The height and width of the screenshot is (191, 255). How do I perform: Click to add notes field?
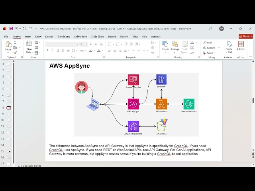29,166
